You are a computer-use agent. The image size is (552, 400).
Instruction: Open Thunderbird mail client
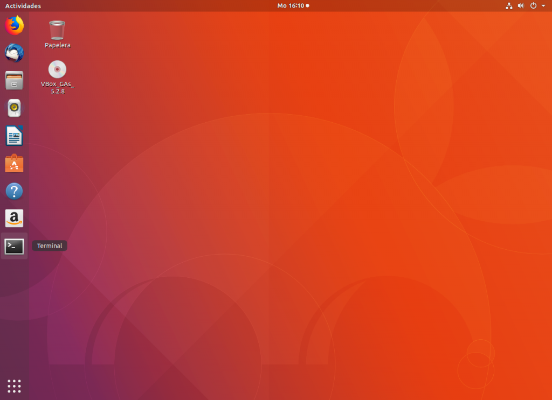click(14, 53)
